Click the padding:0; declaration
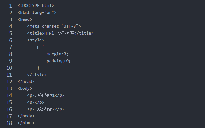 coord(59,61)
